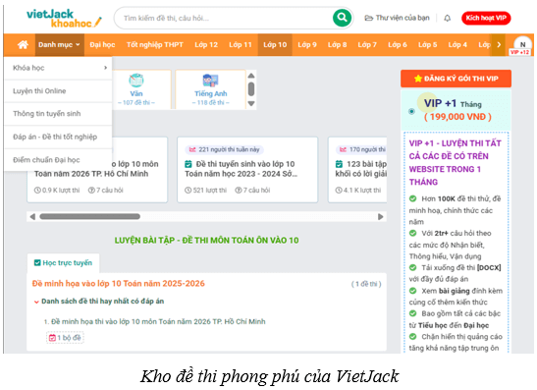
Task: Open the notifications bell icon
Action: (x=447, y=18)
